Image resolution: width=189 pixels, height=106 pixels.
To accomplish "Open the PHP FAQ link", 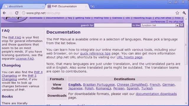I will [15, 37].
